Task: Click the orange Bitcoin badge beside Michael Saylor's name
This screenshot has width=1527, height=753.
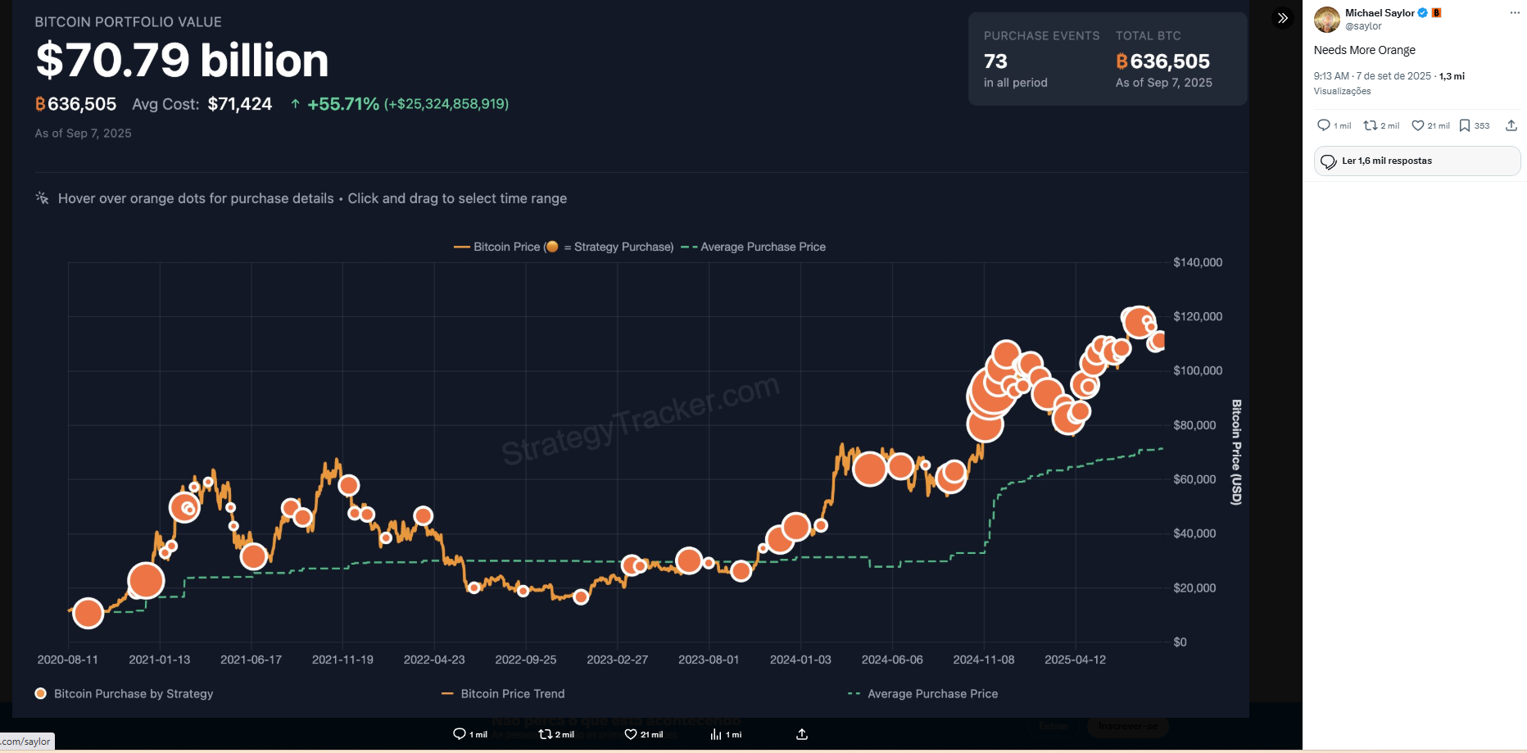Action: (1436, 12)
